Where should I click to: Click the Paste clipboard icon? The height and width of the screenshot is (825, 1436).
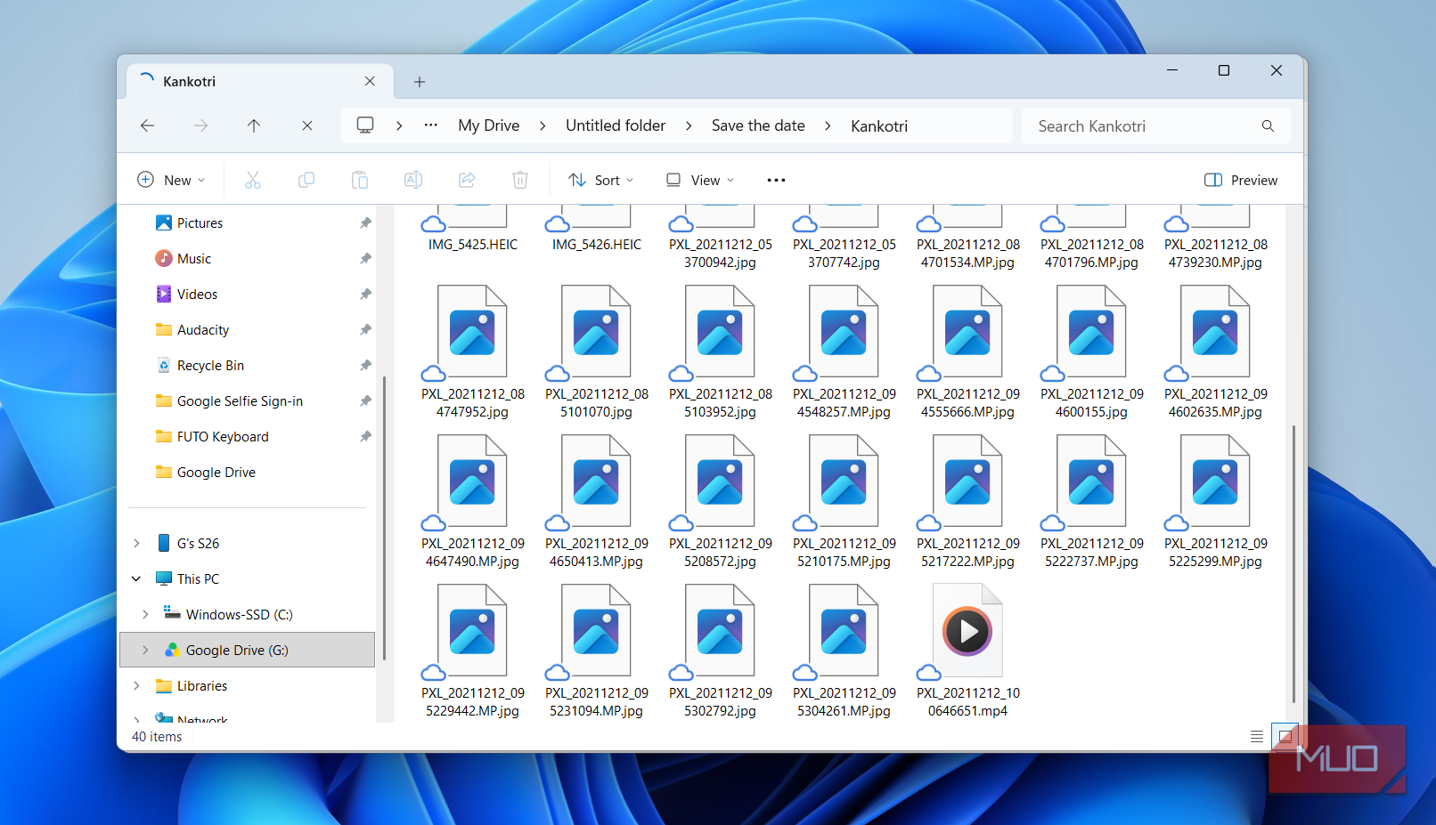(360, 180)
